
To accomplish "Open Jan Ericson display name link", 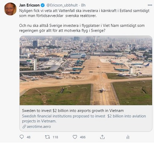I will pos(29,5).
